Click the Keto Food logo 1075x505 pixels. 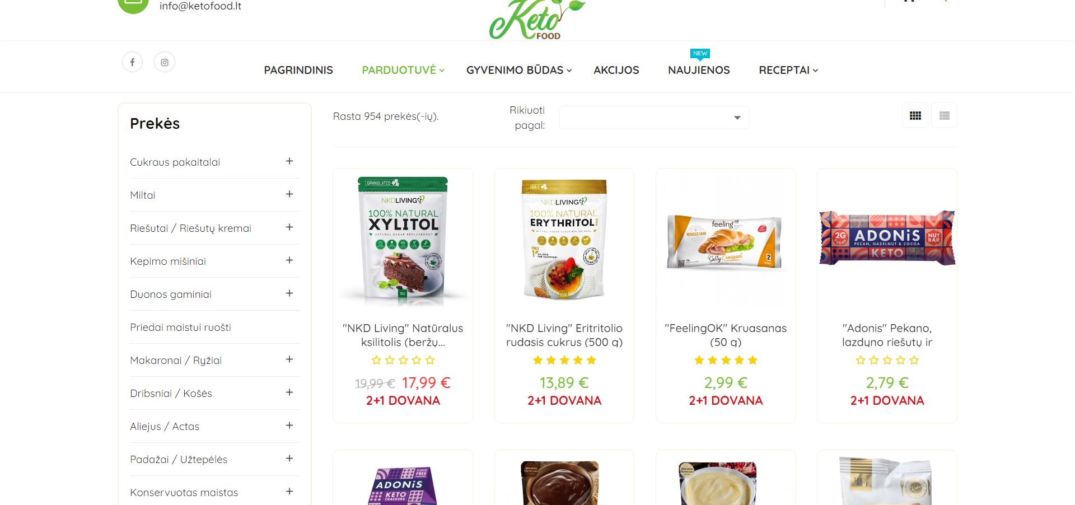(x=536, y=20)
